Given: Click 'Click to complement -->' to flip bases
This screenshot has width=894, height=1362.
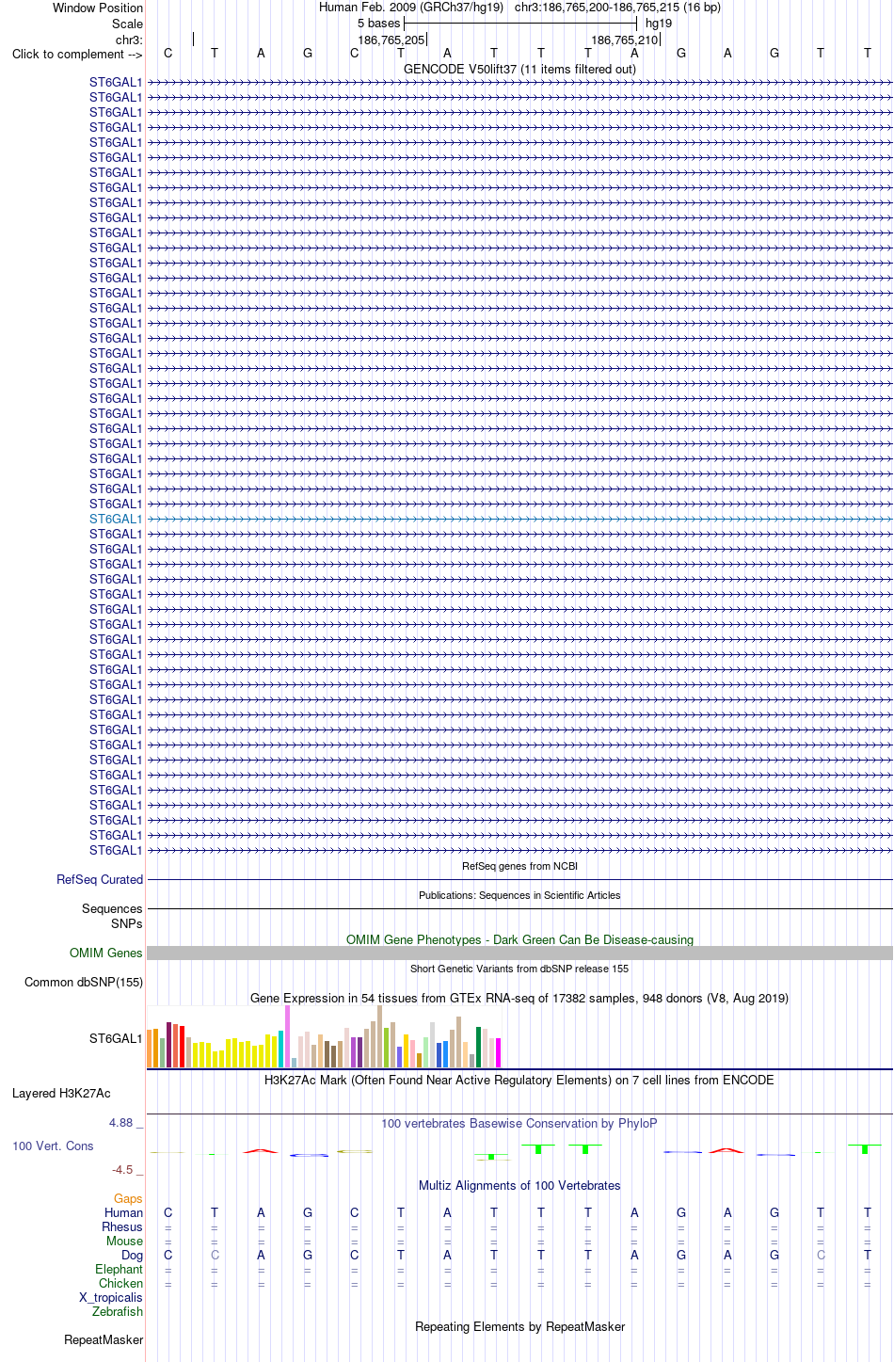Looking at the screenshot, I should point(77,54).
